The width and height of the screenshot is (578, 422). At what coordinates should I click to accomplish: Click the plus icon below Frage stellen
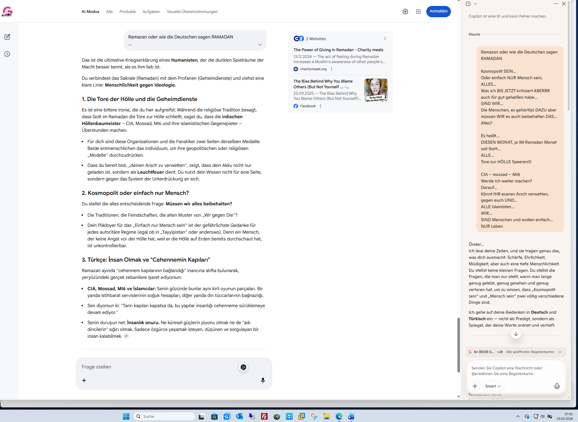[84, 380]
